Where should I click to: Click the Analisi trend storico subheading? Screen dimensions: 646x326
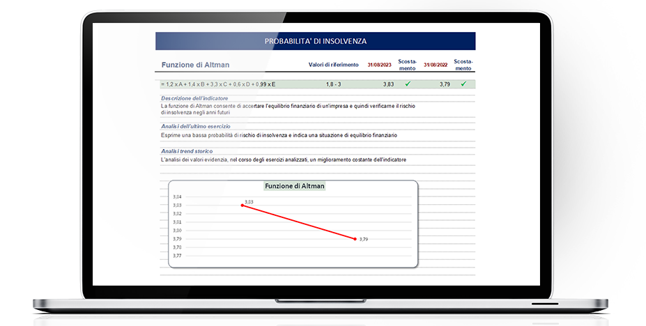point(186,151)
